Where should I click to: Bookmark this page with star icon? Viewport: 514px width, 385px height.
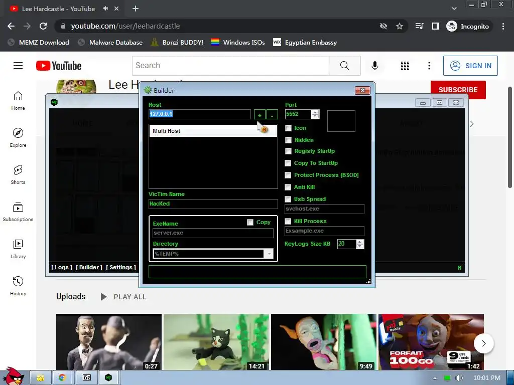399,26
